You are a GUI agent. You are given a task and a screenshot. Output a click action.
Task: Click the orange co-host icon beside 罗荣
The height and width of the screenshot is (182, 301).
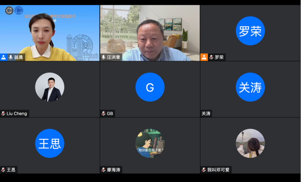pyautogui.click(x=204, y=57)
